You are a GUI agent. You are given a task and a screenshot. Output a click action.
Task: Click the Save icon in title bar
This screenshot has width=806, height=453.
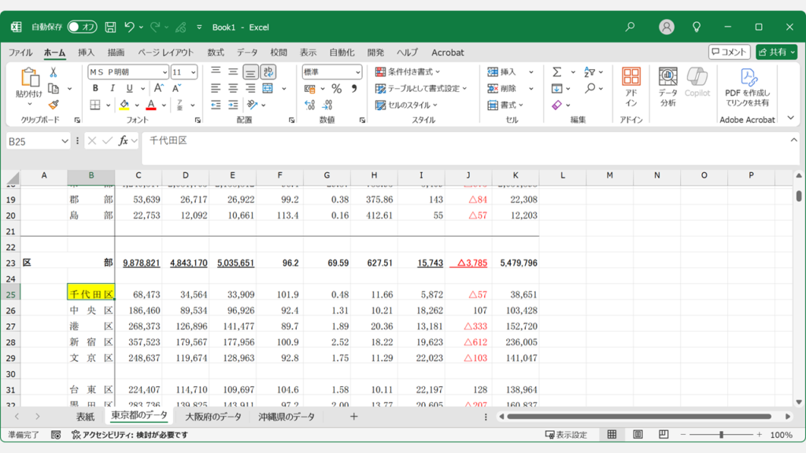(x=110, y=28)
